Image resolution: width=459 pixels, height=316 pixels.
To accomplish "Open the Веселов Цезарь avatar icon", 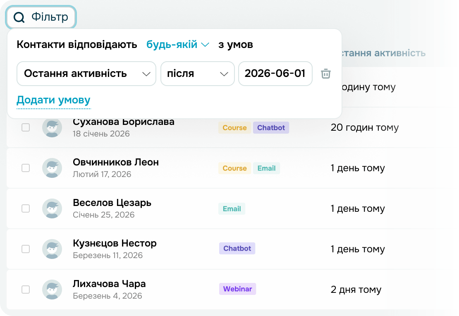I will (x=52, y=208).
